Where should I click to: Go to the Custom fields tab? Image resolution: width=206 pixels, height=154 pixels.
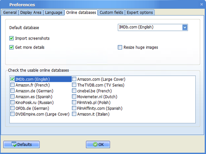(111, 12)
